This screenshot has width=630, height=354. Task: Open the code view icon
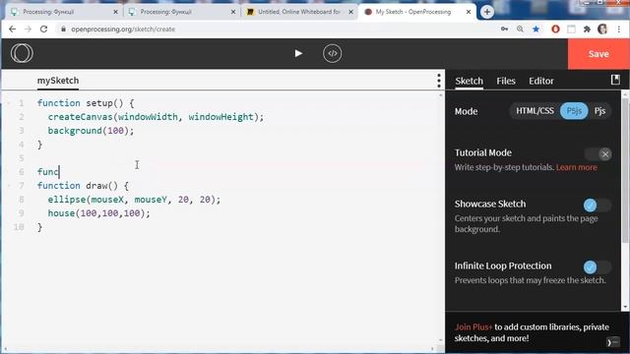tap(333, 53)
